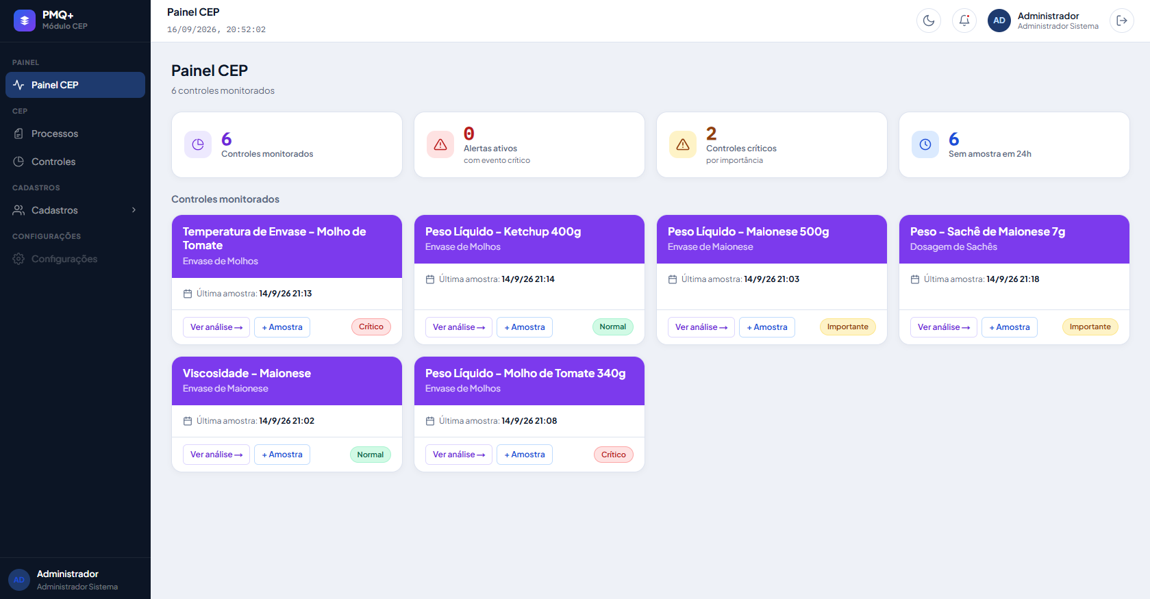Click the red Alertas ativos warning icon

(440, 144)
